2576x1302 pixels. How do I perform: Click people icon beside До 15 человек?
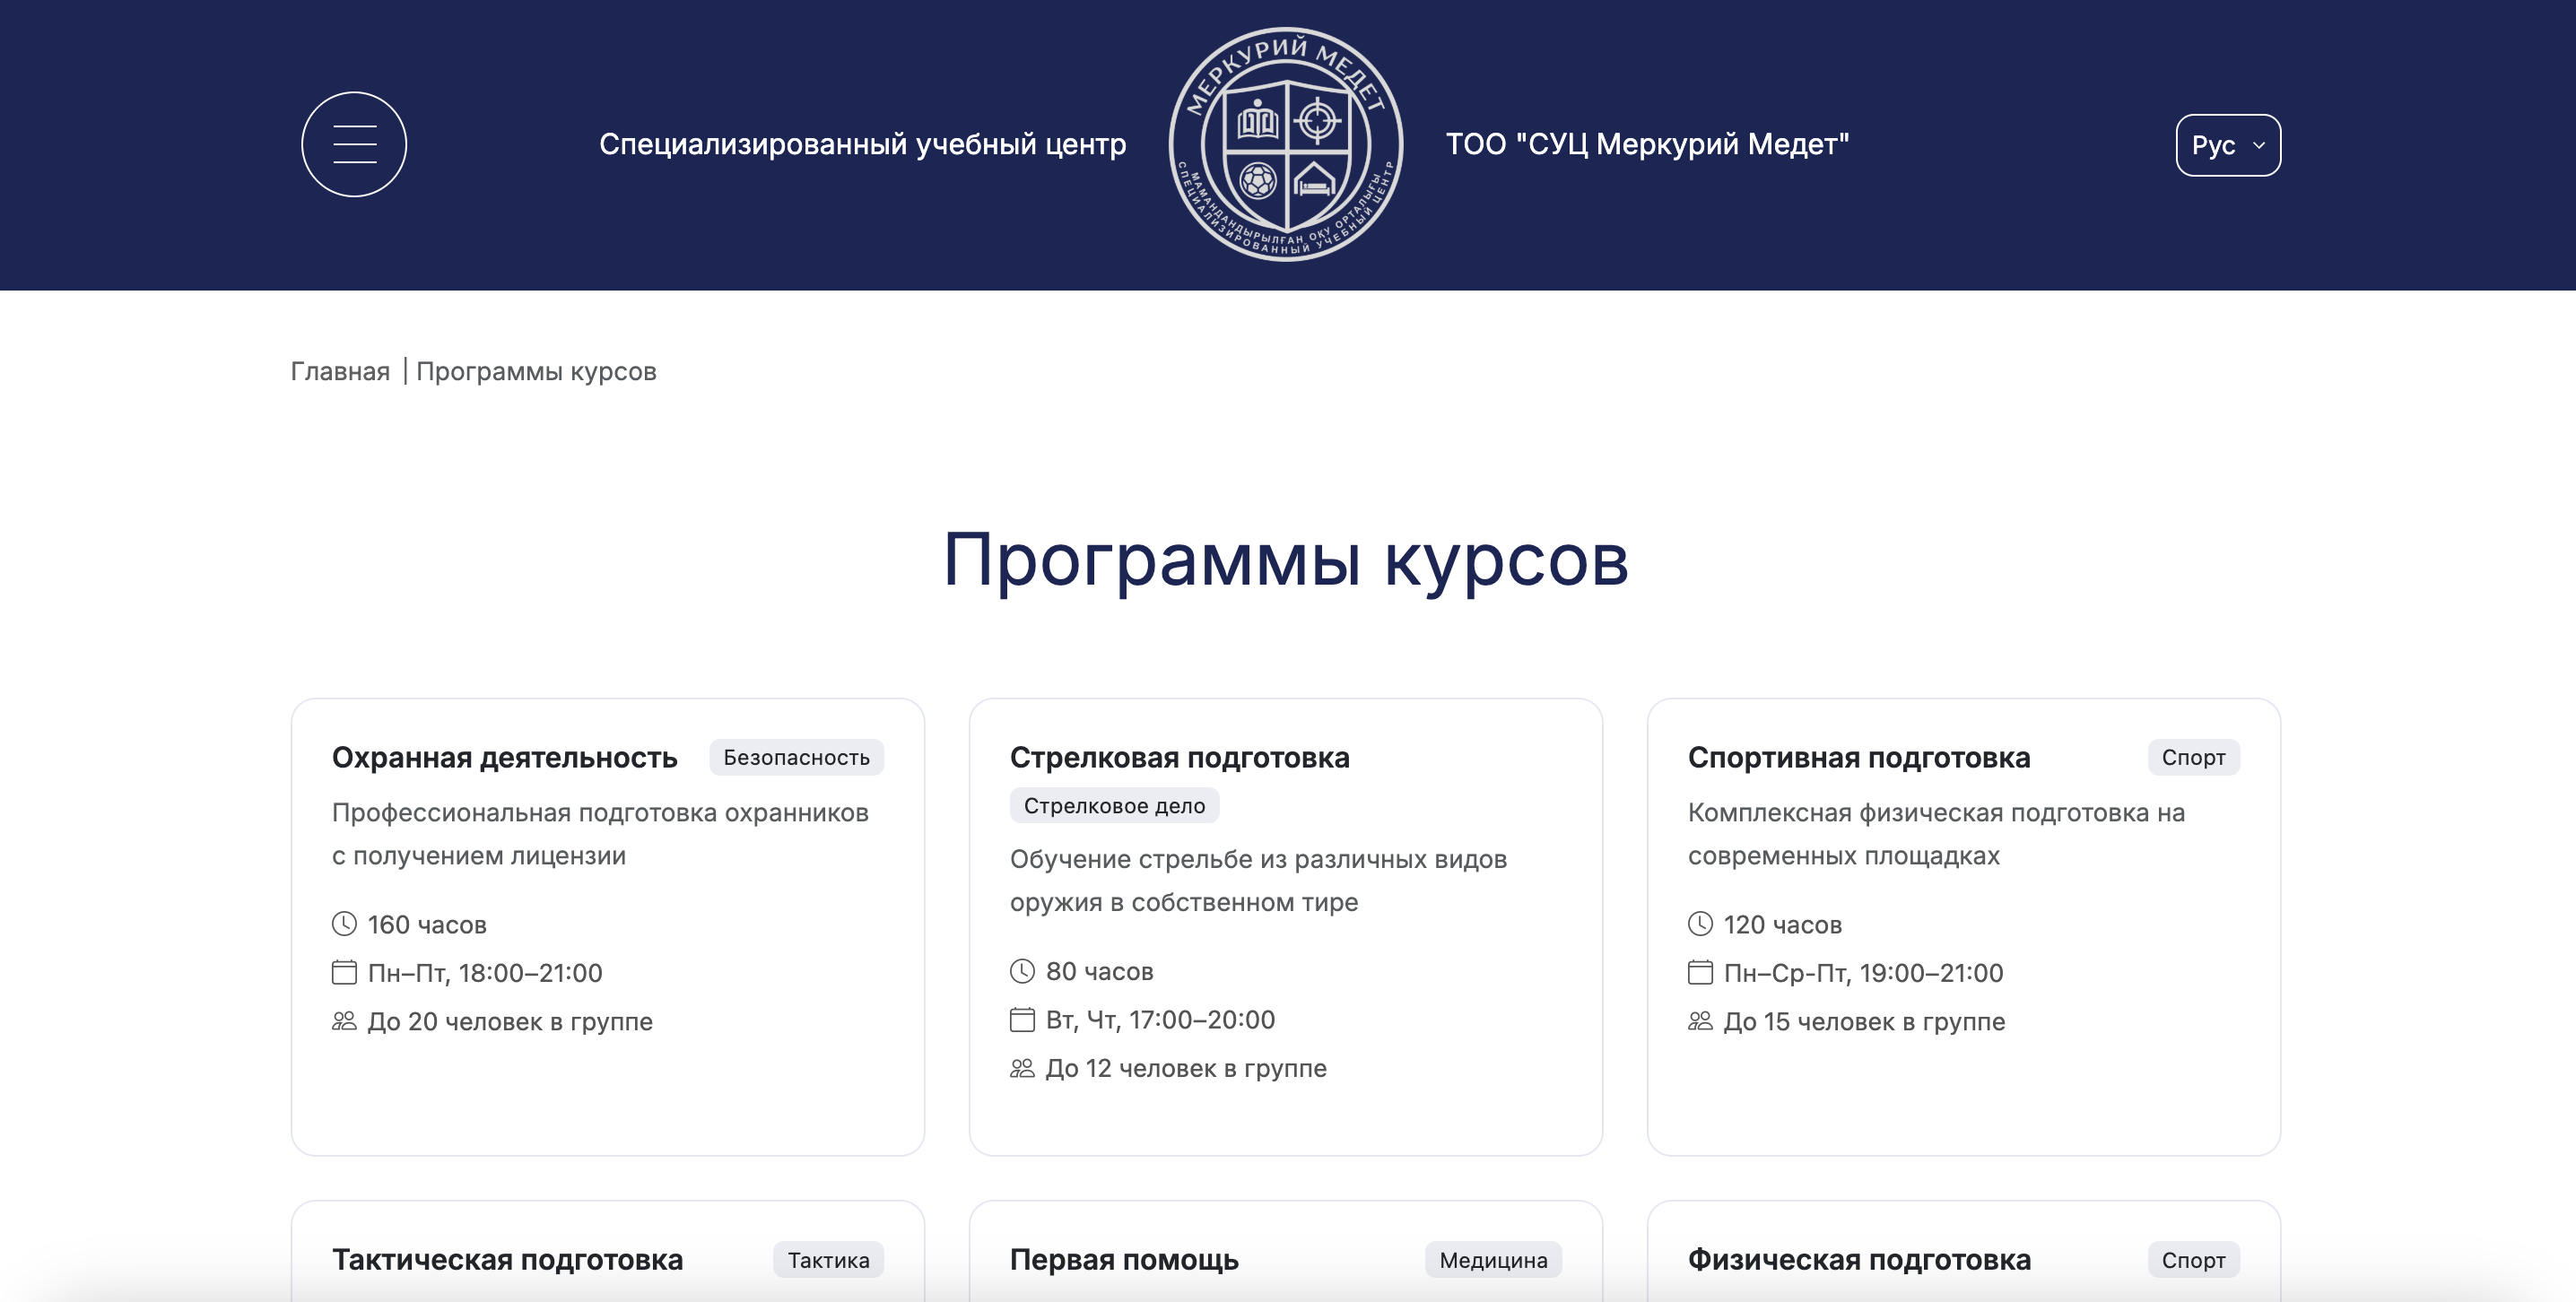(x=1700, y=1021)
